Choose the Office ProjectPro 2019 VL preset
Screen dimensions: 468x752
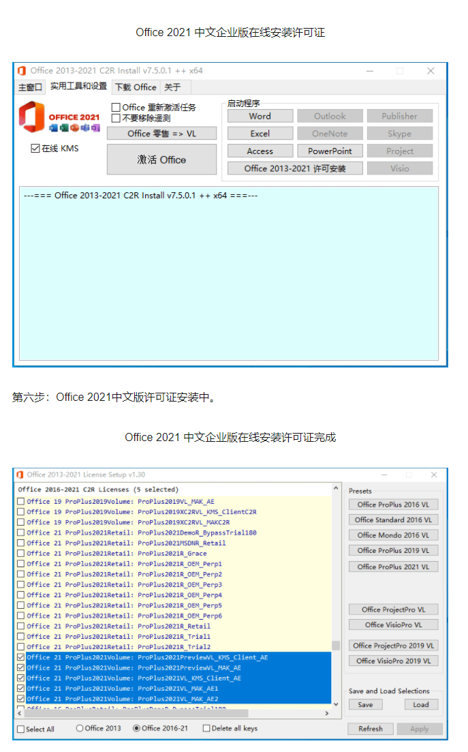tap(393, 646)
